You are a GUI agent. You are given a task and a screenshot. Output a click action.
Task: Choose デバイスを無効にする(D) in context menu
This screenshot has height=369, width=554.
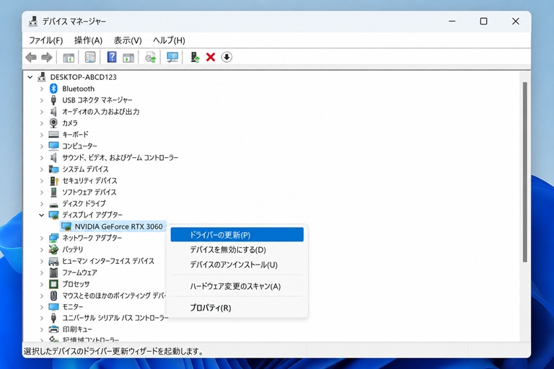[237, 249]
